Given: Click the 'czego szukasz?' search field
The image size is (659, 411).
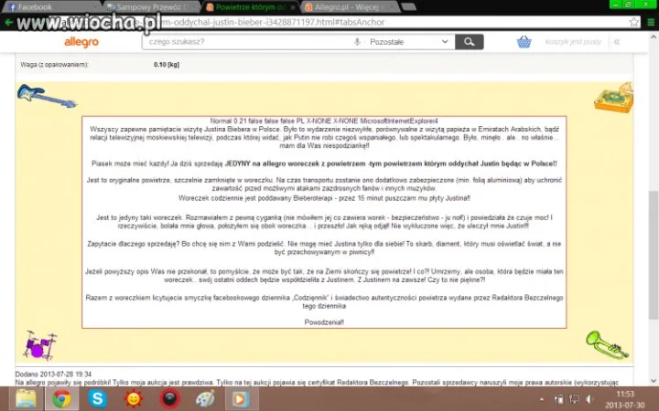Looking at the screenshot, I should [250, 42].
